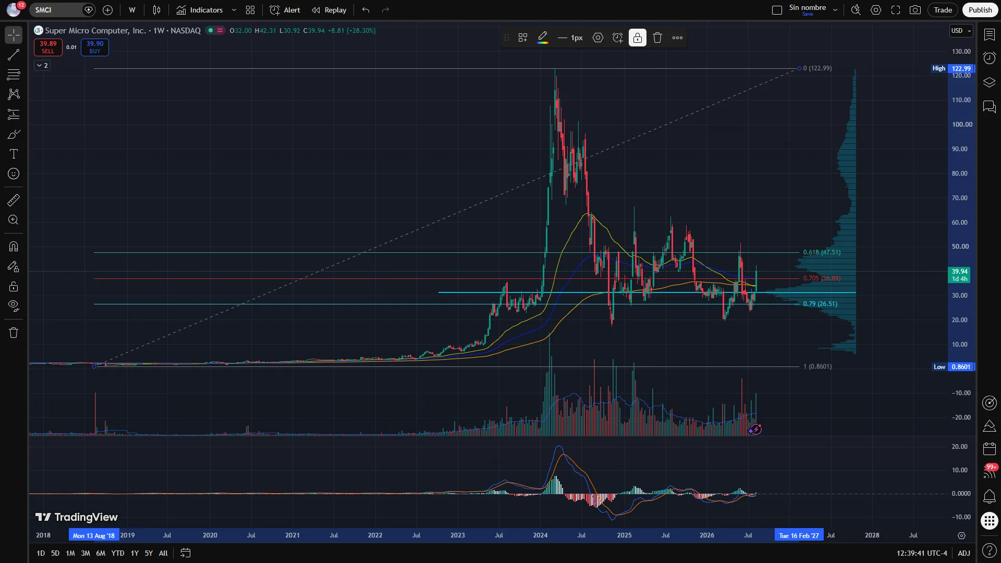
Task: Select the text annotation tool
Action: [x=14, y=154]
